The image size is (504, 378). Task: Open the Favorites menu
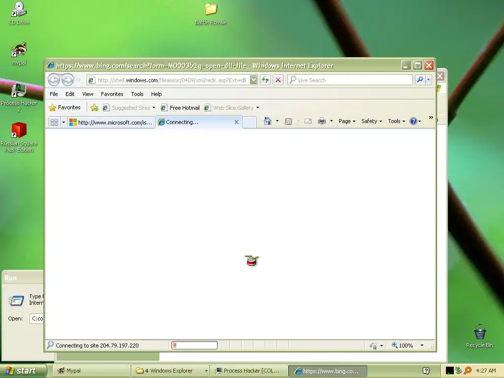pyautogui.click(x=112, y=94)
